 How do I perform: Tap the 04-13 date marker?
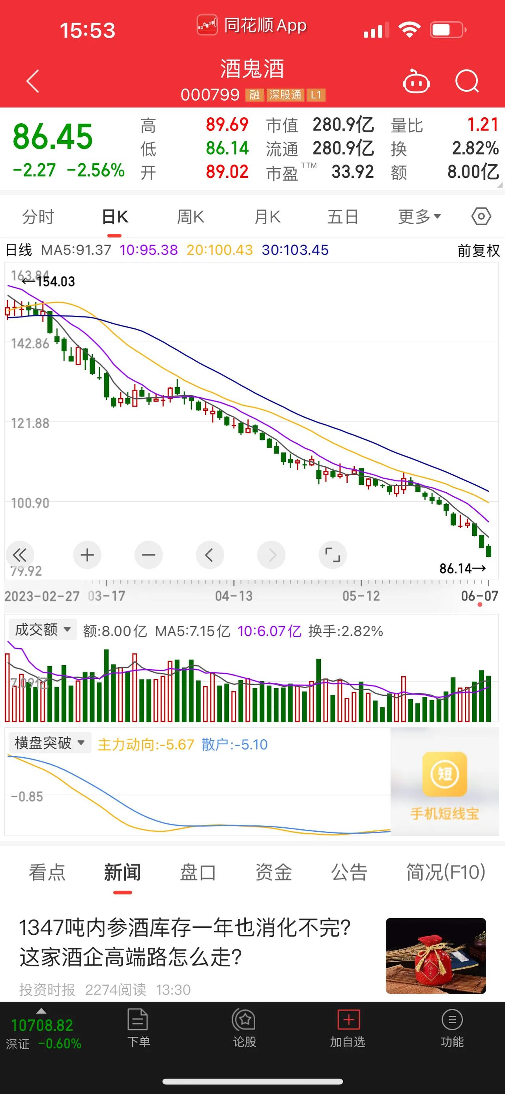pos(234,596)
